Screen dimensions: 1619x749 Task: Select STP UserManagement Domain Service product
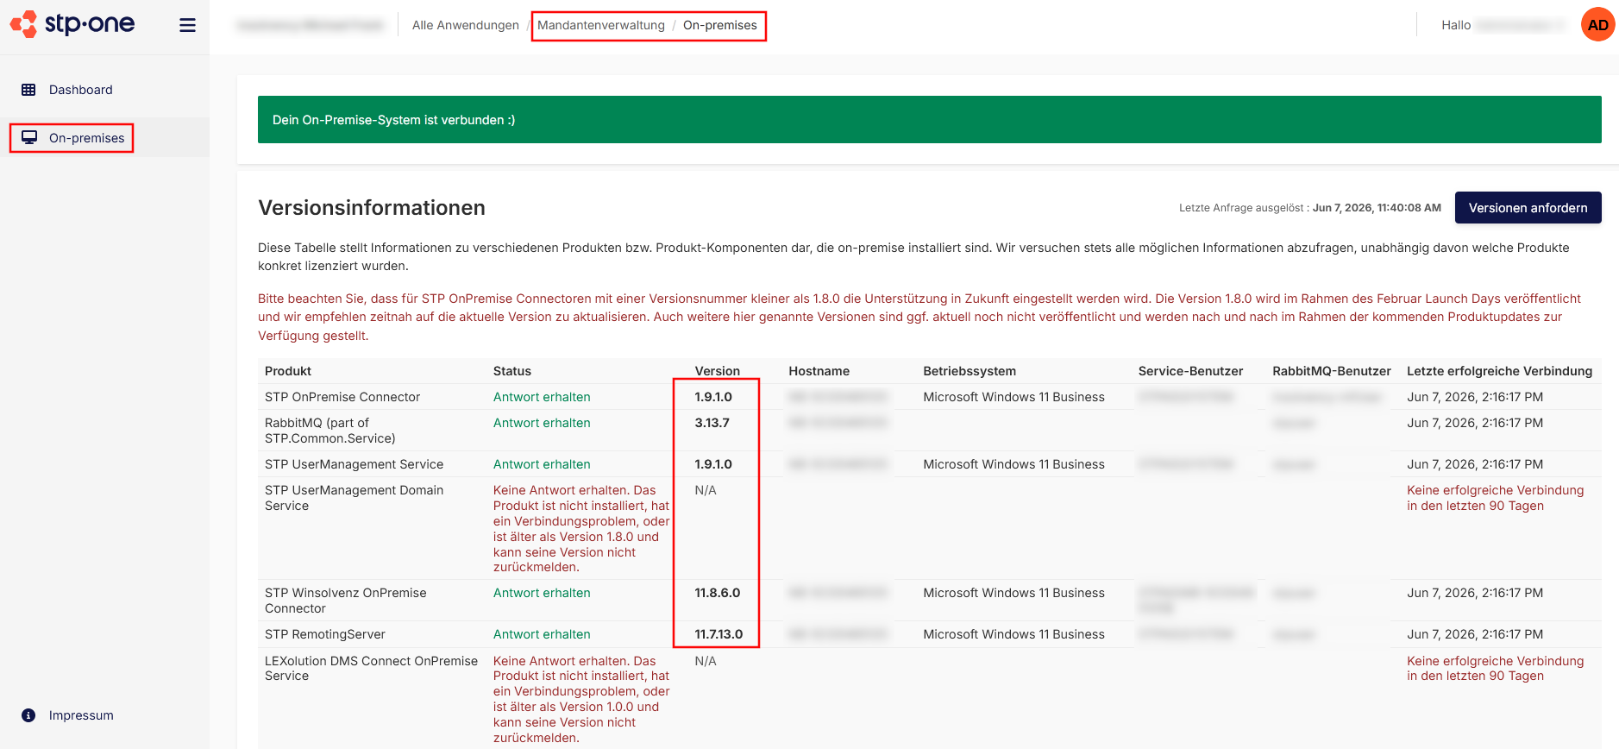click(354, 498)
